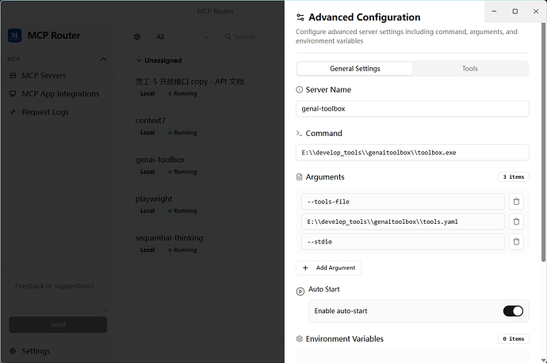This screenshot has width=547, height=363.
Task: Click Running status of context7
Action: click(x=182, y=133)
